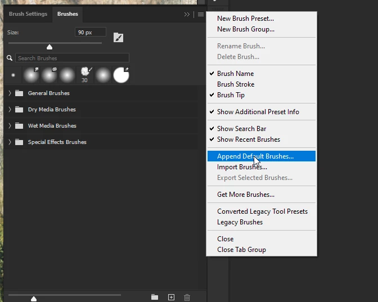Image resolution: width=378 pixels, height=302 pixels.
Task: Toggle Show Recent Brushes option
Action: coord(262,139)
